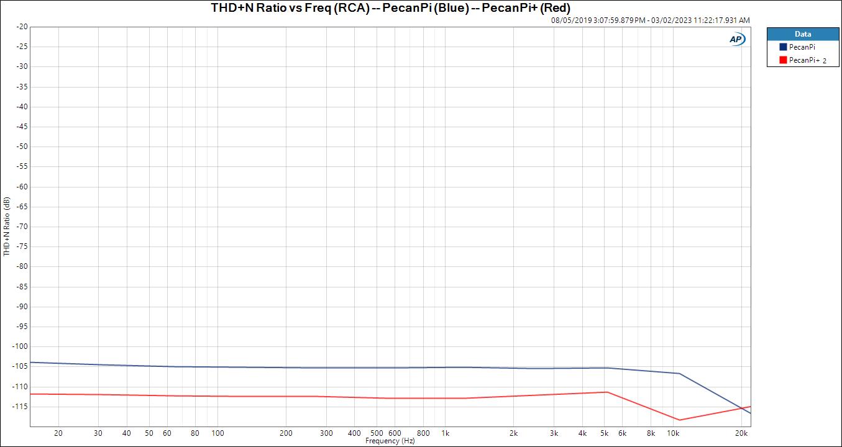The height and width of the screenshot is (447, 842).
Task: Select the PecanPi+ 2 legend entry
Action: 808,60
